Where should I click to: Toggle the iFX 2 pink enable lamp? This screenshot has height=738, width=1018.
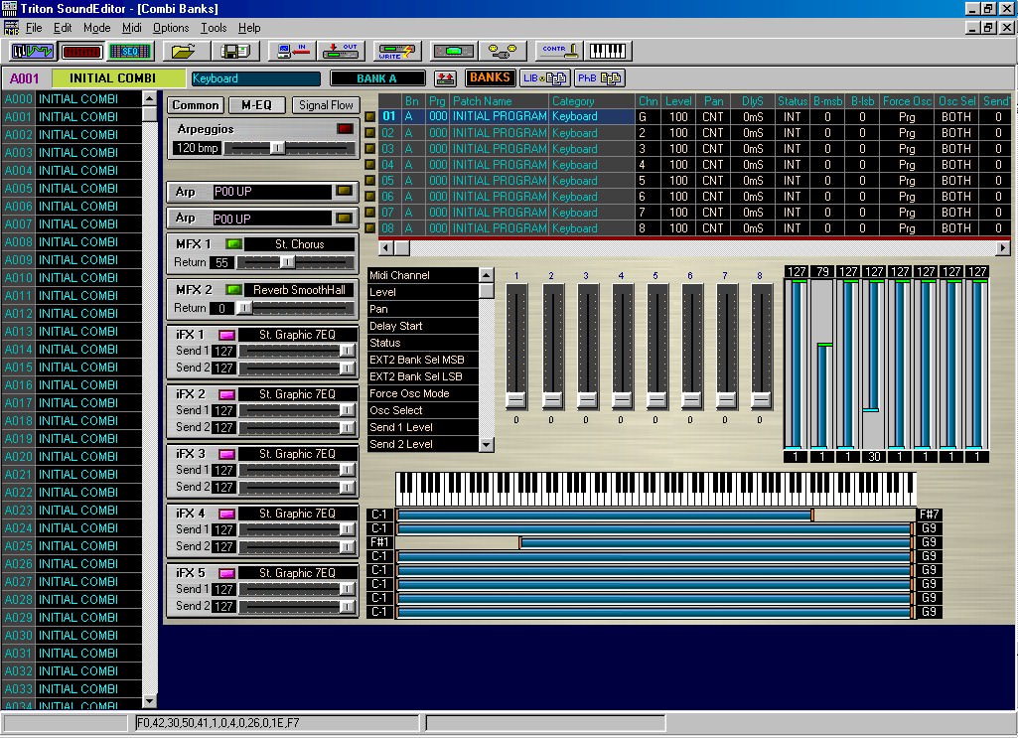point(226,394)
